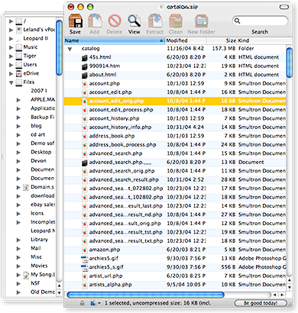Select the advanced_search_result.php file
This screenshot has height=313, width=298.
(124, 180)
